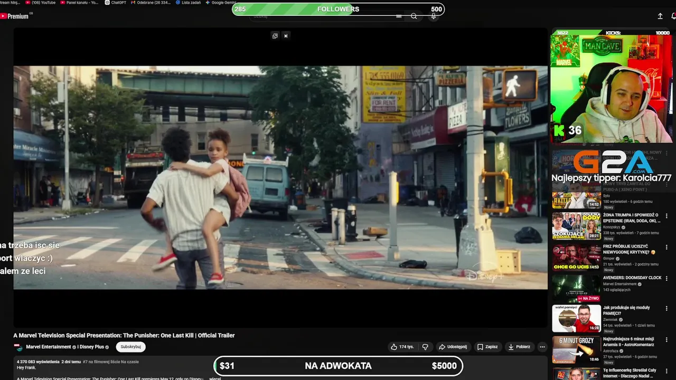Click the search magnifier icon
Screen dimensions: 676x380
pyautogui.click(x=414, y=16)
